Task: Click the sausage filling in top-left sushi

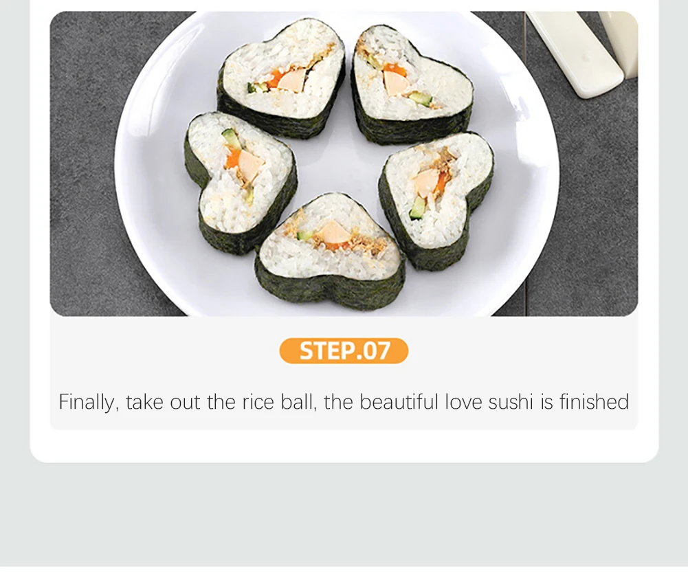Action: point(289,81)
